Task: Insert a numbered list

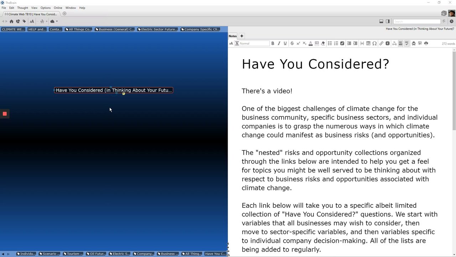Action: coord(336,44)
